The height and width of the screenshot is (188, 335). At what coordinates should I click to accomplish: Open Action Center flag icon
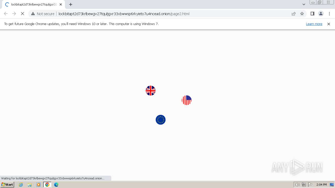coord(310,185)
